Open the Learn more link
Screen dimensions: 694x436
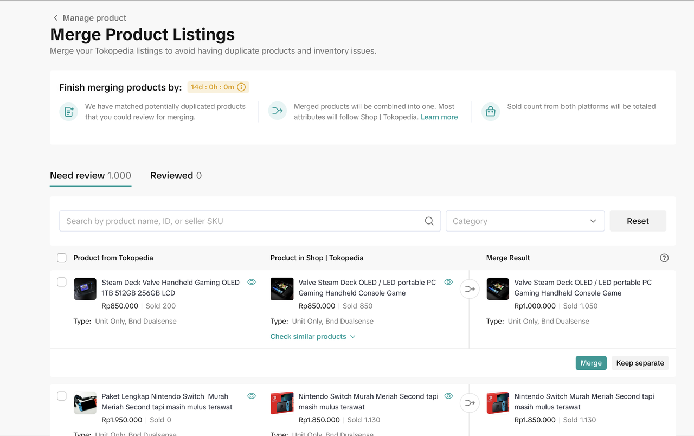click(439, 117)
